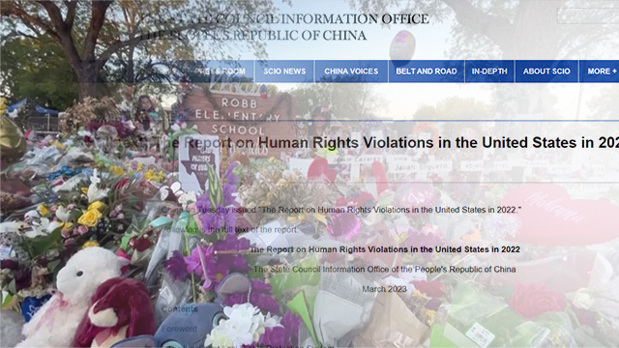Open the Foreword entry under Contents
619x348 pixels.
pyautogui.click(x=179, y=329)
